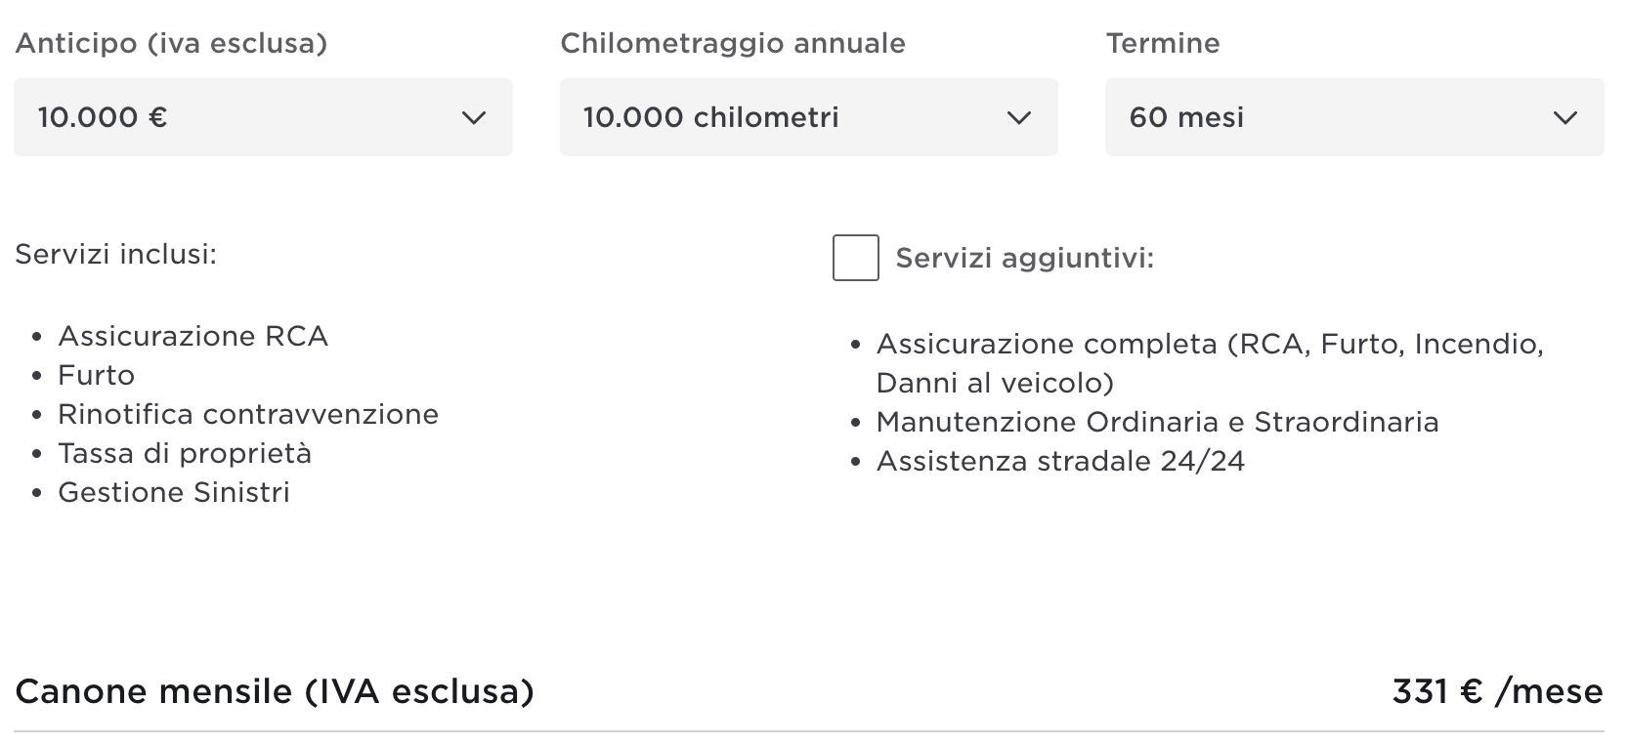Click the "Rinotifica contravvenzione" list item
The width and height of the screenshot is (1628, 744).
coord(248,414)
